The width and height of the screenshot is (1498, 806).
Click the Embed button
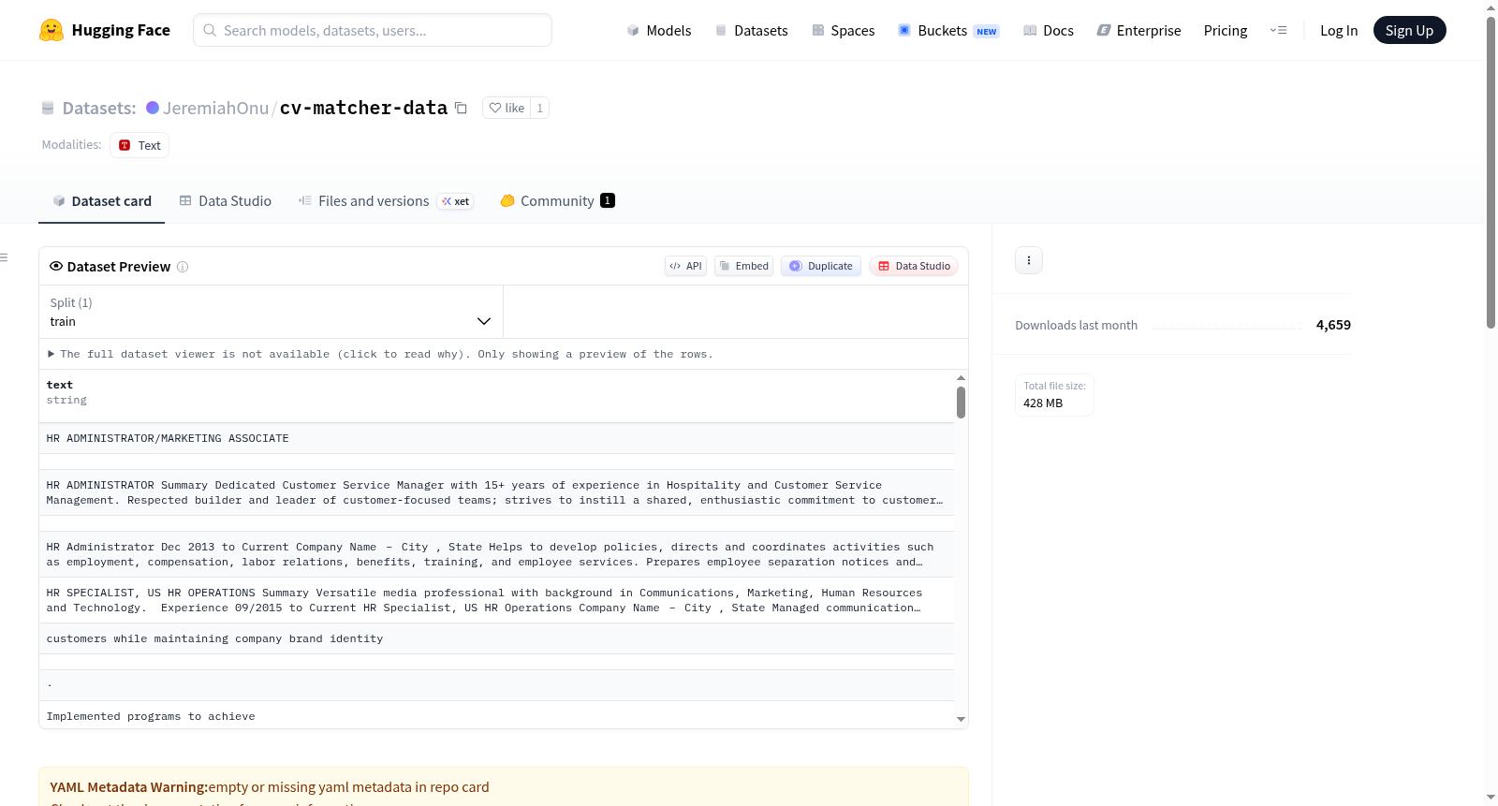point(744,266)
